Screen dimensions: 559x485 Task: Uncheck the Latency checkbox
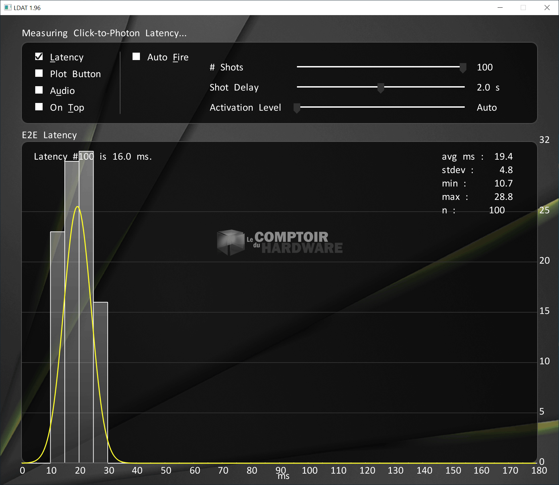pos(39,57)
